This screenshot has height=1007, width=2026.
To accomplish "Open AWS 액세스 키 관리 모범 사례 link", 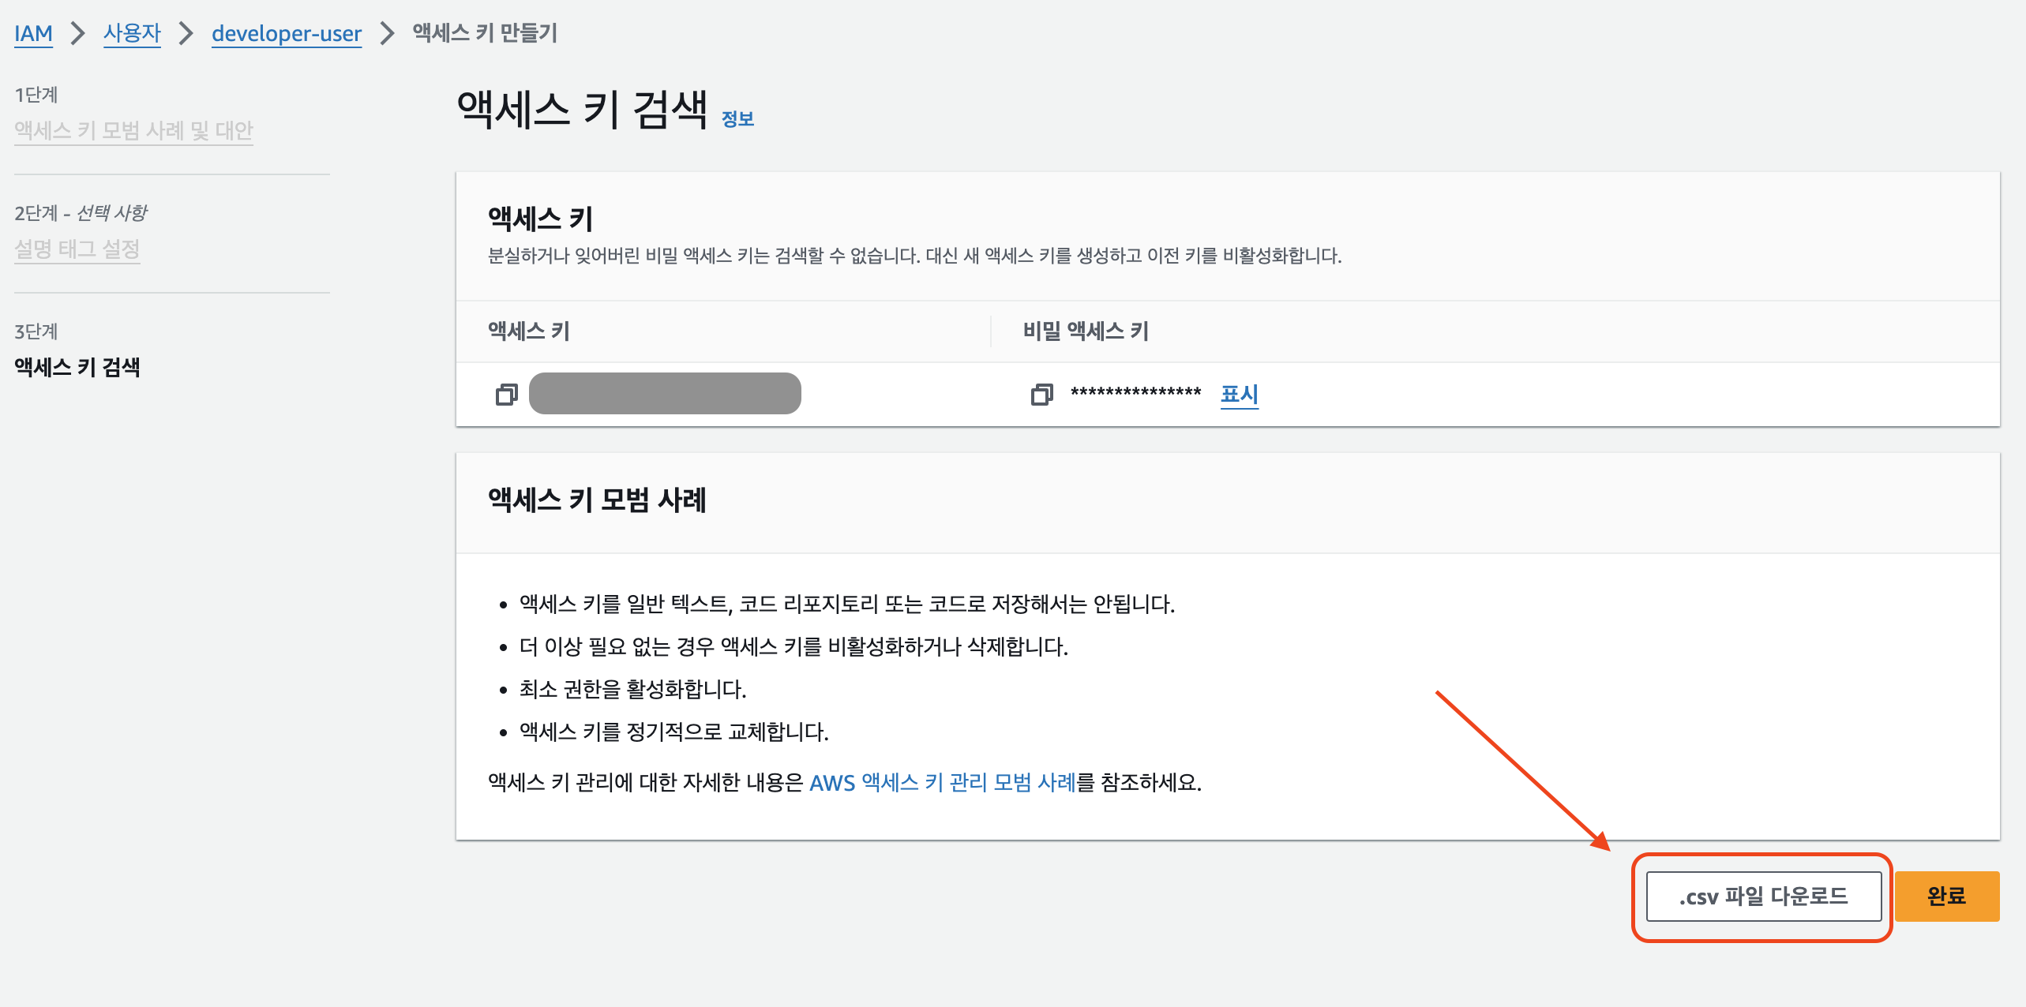I will (942, 782).
